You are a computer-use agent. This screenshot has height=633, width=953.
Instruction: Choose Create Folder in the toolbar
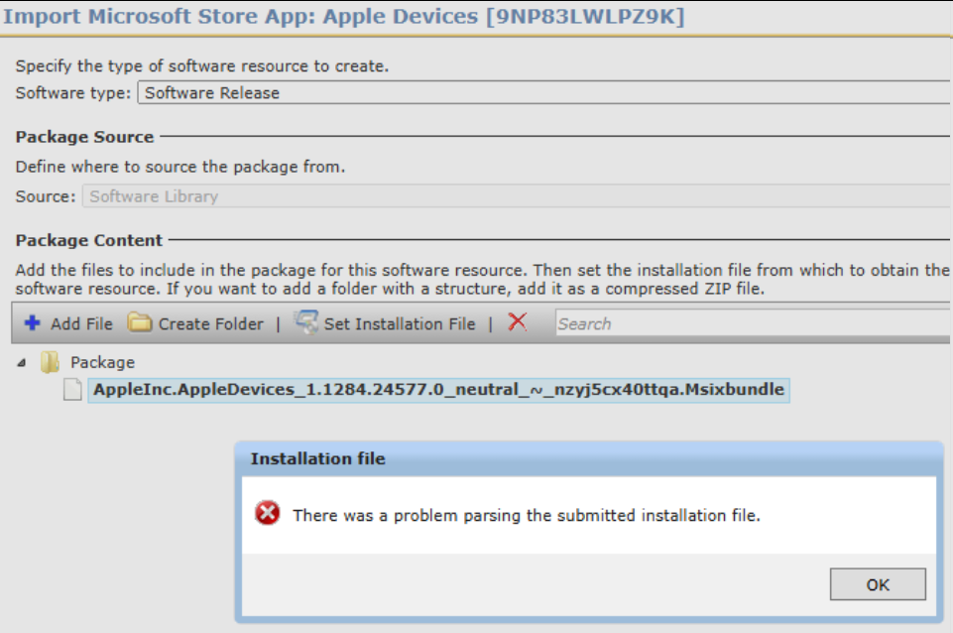tap(210, 324)
